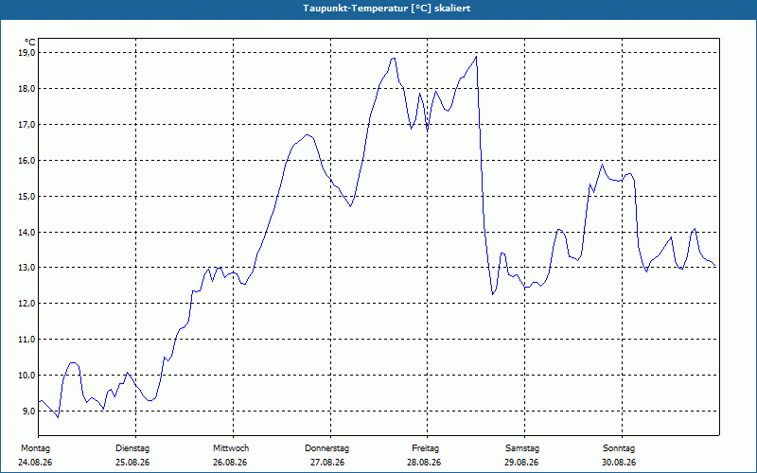Select the '13,0' y-axis value

click(26, 268)
